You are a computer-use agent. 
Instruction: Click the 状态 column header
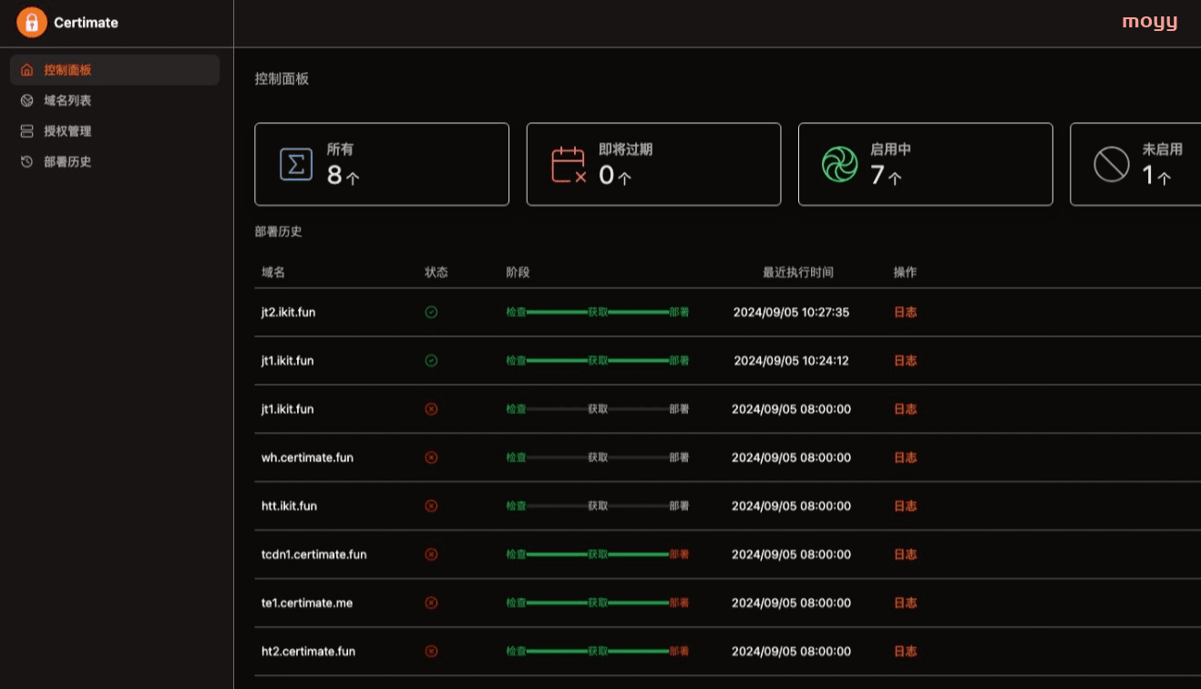pyautogui.click(x=436, y=273)
